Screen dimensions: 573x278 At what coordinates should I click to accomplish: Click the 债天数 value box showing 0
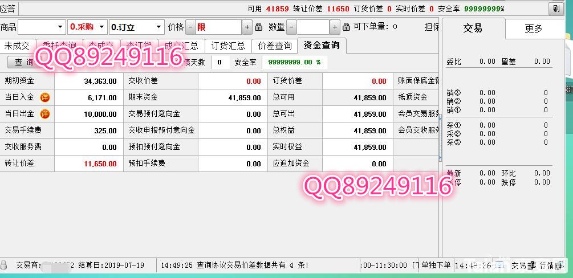click(220, 62)
